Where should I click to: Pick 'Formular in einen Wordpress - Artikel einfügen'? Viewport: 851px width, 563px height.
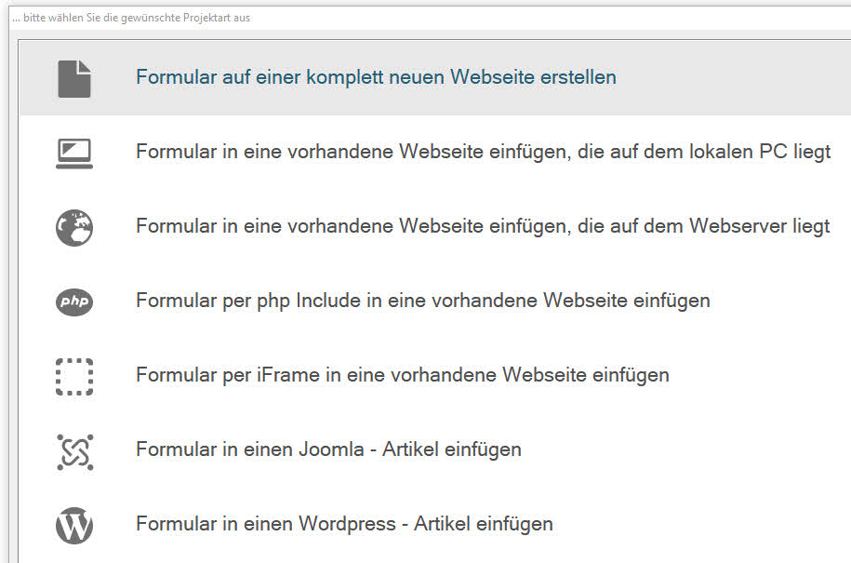(344, 524)
